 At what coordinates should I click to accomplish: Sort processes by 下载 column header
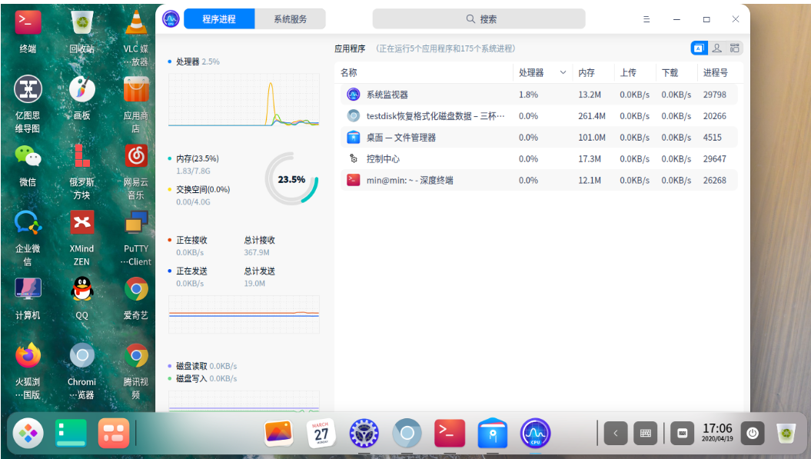tap(670, 73)
